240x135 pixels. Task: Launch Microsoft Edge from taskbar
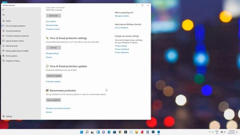(x=109, y=132)
